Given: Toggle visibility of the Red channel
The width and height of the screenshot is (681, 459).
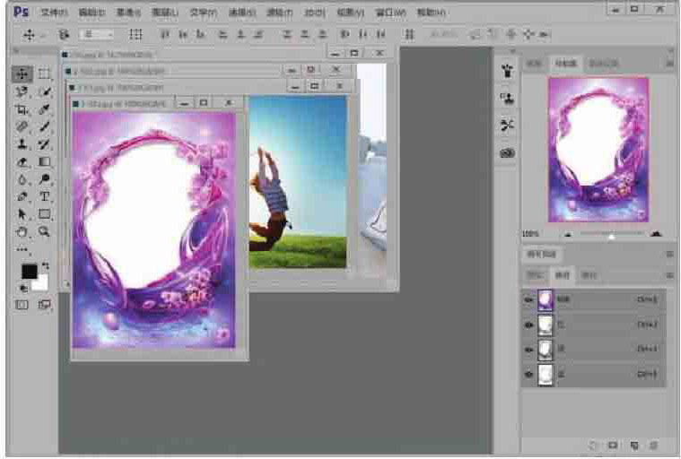Looking at the screenshot, I should pos(528,325).
